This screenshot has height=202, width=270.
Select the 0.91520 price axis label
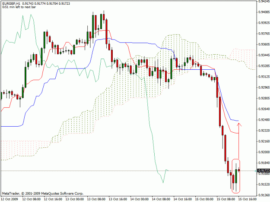[264, 184]
